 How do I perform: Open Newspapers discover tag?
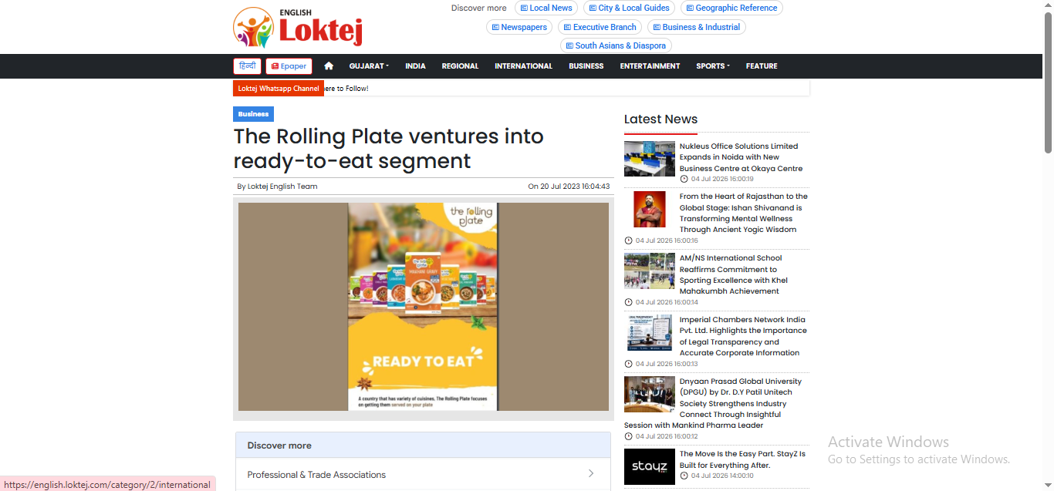click(x=519, y=27)
